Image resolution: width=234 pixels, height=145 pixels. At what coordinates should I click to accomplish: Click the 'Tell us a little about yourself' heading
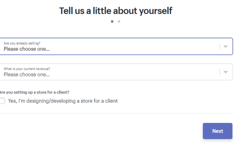coord(116,11)
